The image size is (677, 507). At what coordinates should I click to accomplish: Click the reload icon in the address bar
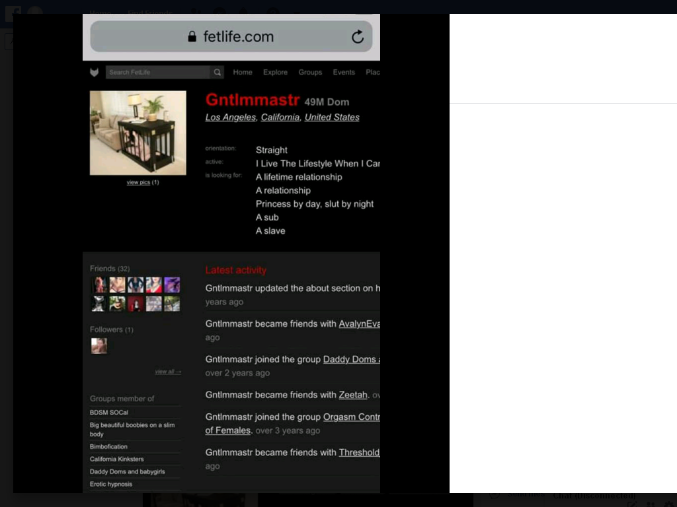pyautogui.click(x=358, y=37)
